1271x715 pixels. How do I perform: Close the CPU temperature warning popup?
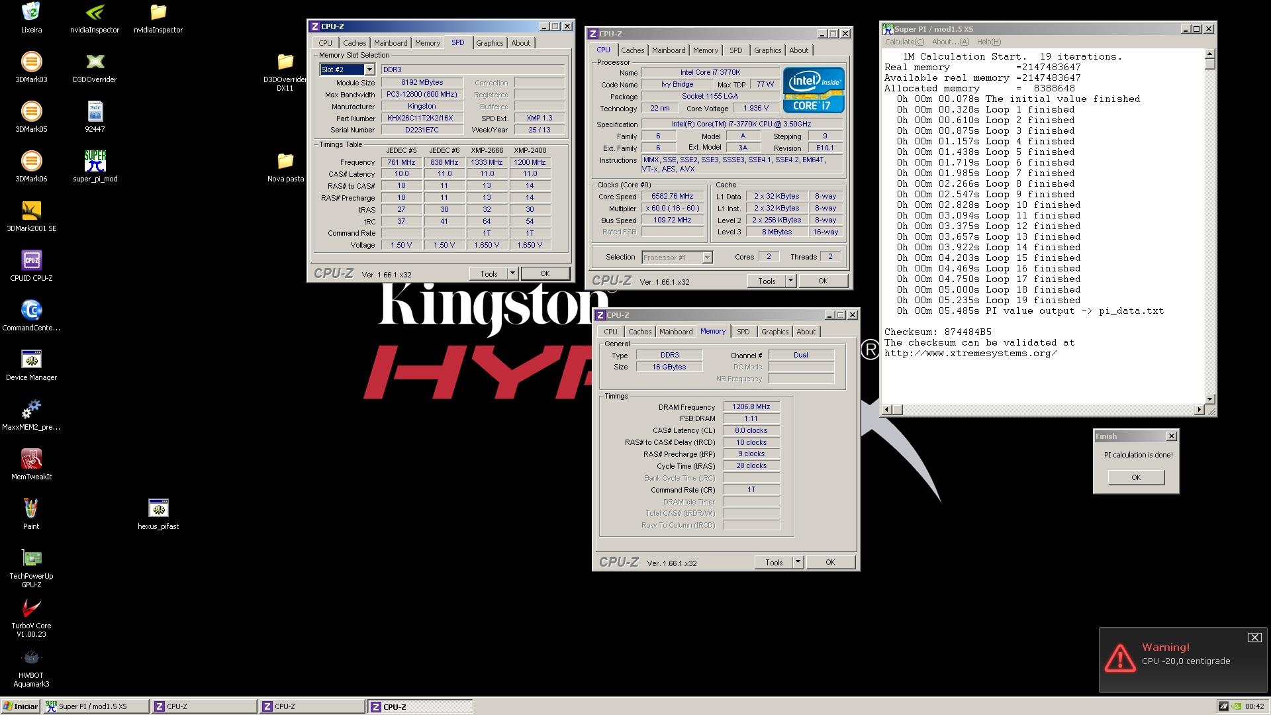(1254, 638)
